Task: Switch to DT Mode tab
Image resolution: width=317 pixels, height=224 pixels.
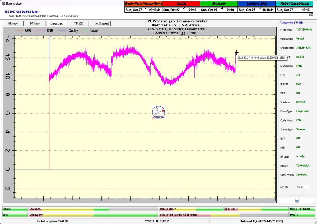Action: pyautogui.click(x=35, y=23)
